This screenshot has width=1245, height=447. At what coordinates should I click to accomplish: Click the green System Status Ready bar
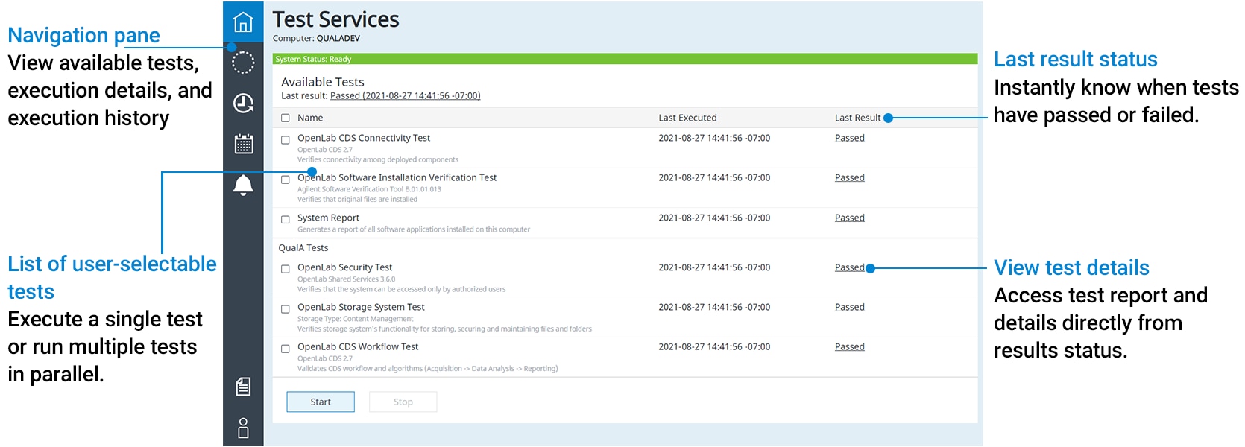pyautogui.click(x=625, y=59)
